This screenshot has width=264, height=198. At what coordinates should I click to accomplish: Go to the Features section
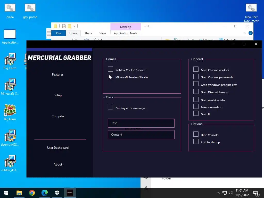click(58, 75)
